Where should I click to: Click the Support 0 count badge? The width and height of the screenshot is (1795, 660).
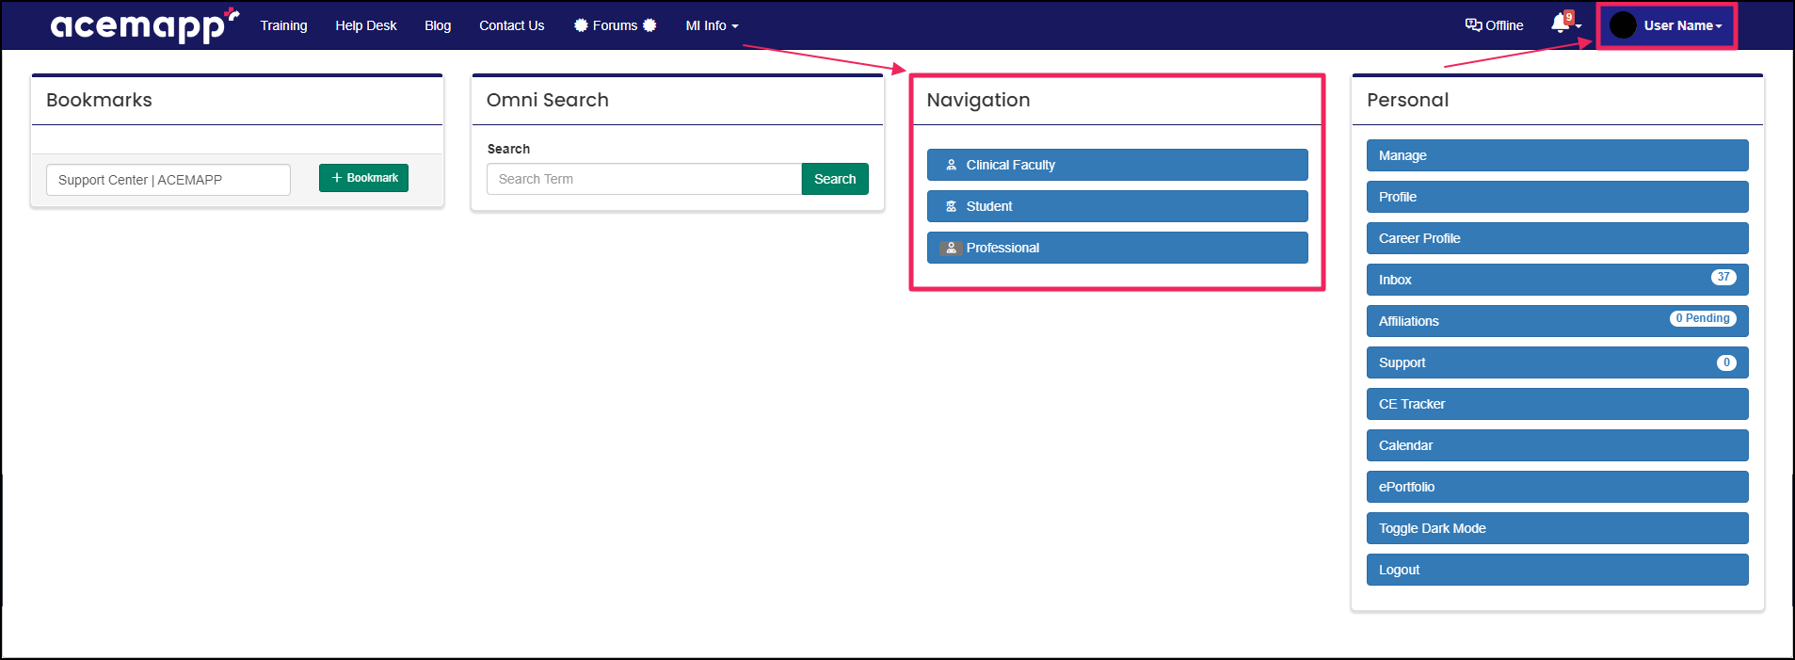[x=1726, y=362]
